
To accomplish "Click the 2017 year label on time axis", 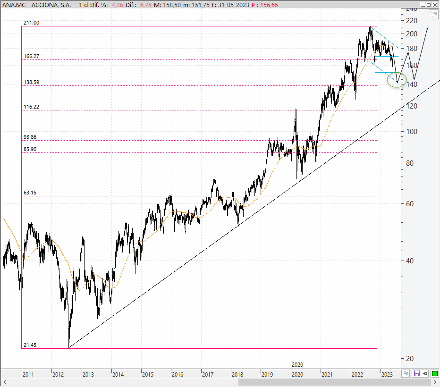I will [x=208, y=374].
